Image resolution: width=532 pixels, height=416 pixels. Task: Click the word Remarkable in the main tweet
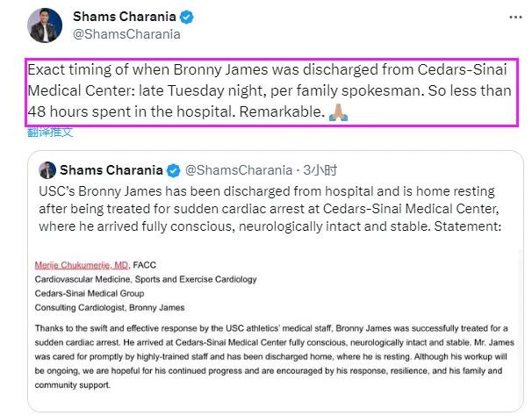pos(286,111)
